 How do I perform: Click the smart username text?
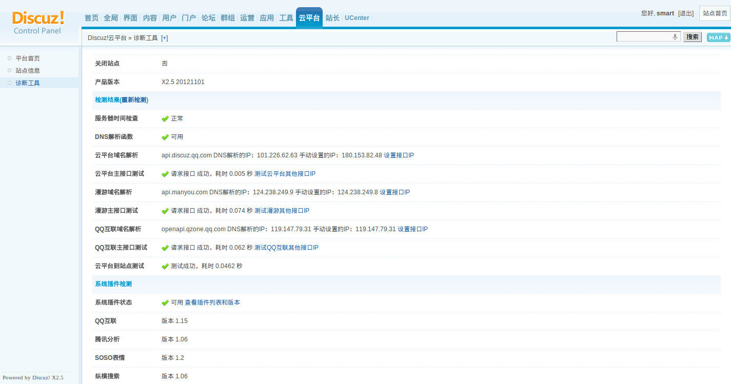665,13
